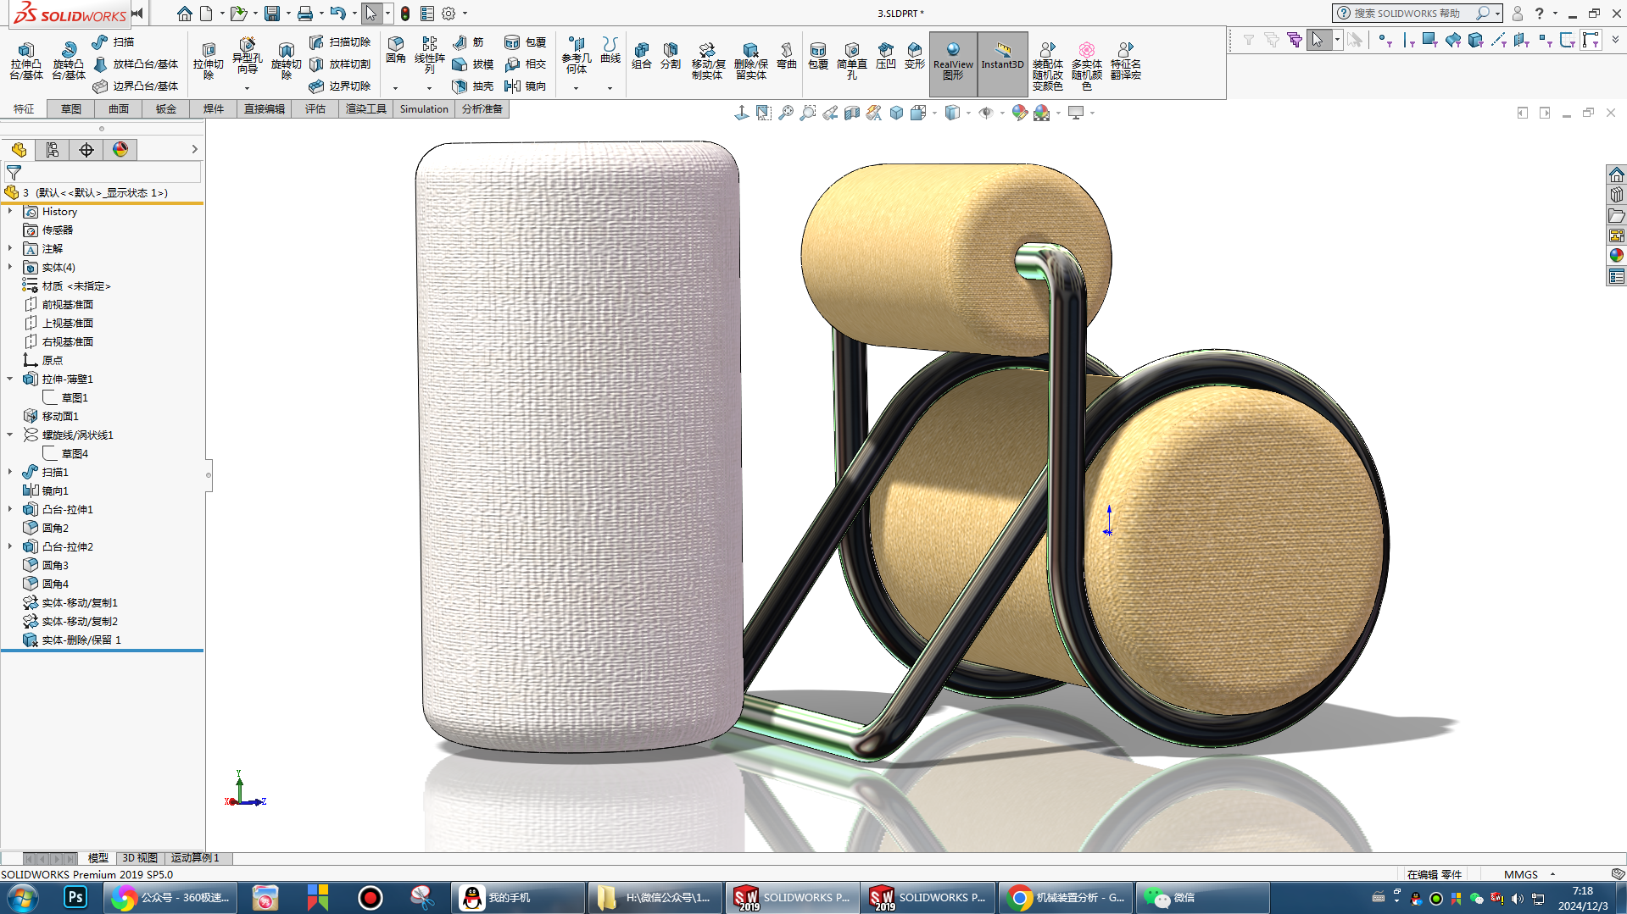Image resolution: width=1627 pixels, height=914 pixels.
Task: Select the 拉伸凸台/基体 extrude boss tool
Action: (26, 61)
